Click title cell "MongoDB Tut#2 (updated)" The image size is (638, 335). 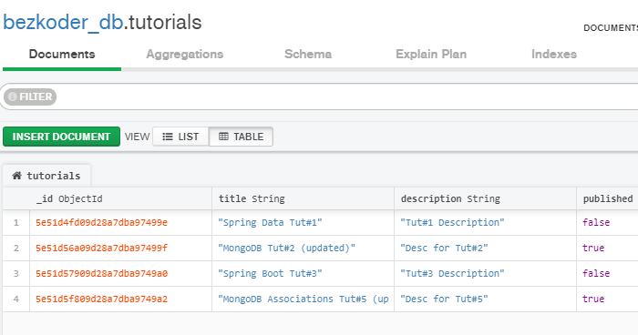tap(304, 248)
